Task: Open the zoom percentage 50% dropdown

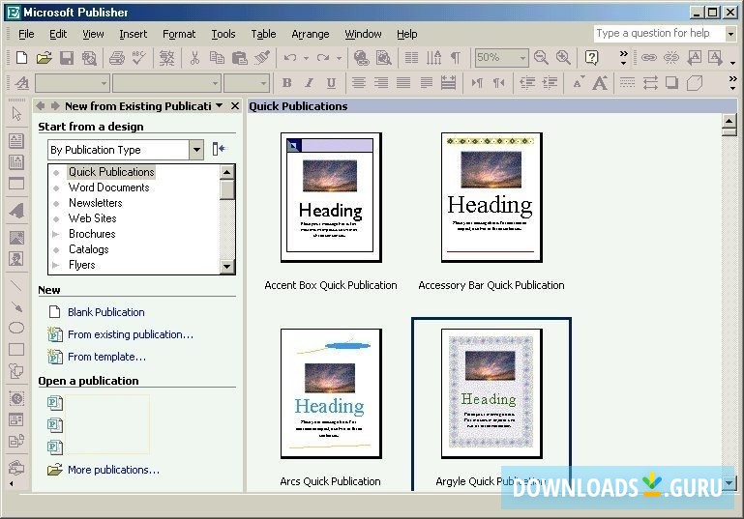Action: 522,58
